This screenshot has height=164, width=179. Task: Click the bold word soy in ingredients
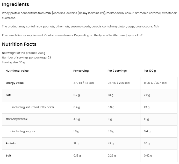[x=85, y=13]
